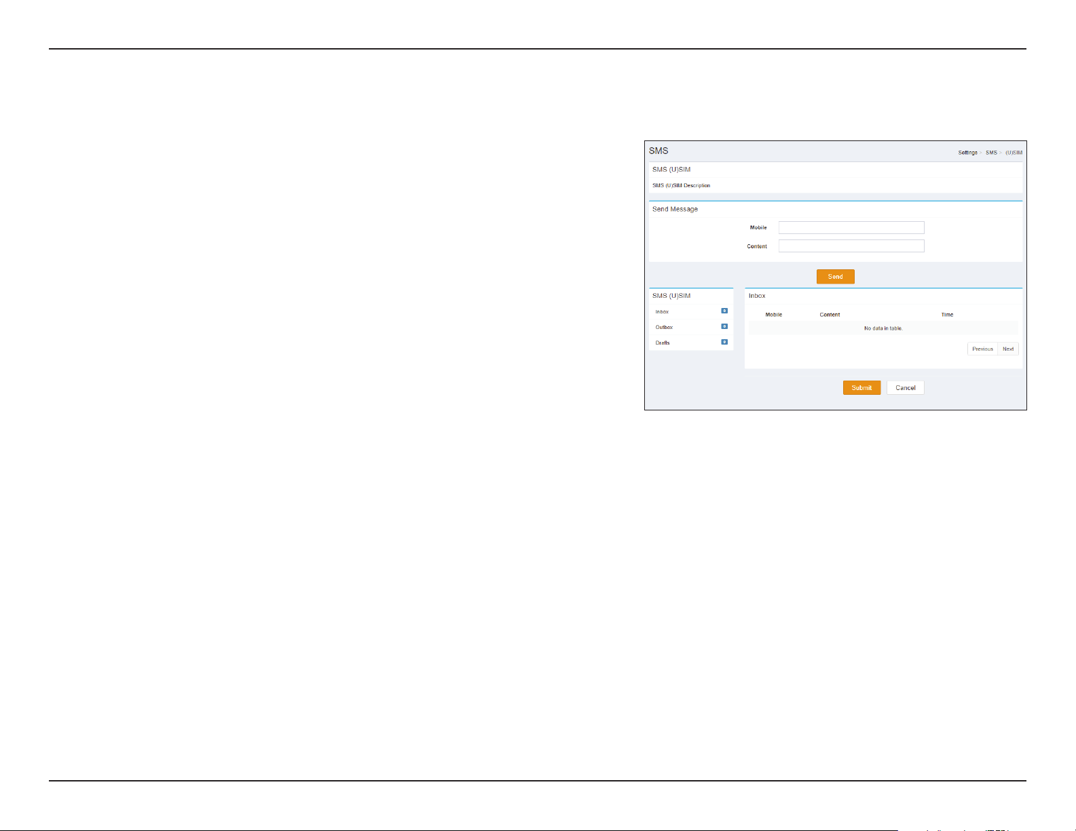Follow the Settings breadcrumb link
The width and height of the screenshot is (1076, 831).
[967, 153]
